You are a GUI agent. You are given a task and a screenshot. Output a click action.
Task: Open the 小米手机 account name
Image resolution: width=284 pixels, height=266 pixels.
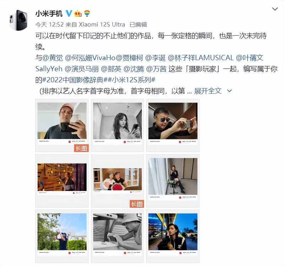[49, 14]
